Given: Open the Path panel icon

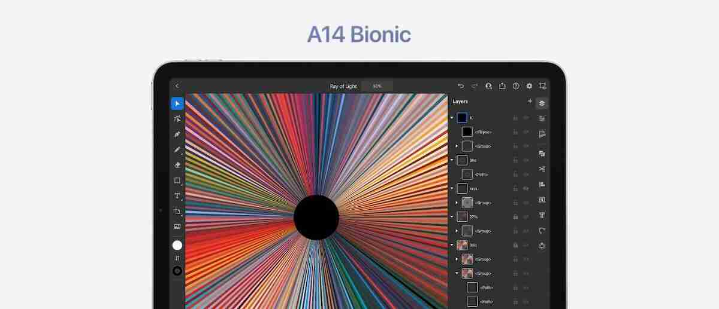Looking at the screenshot, I should tap(542, 231).
